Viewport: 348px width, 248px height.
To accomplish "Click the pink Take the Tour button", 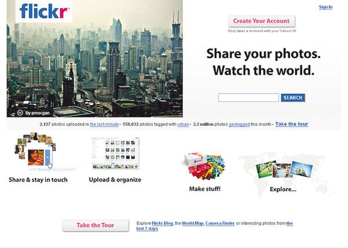I will pos(95,225).
